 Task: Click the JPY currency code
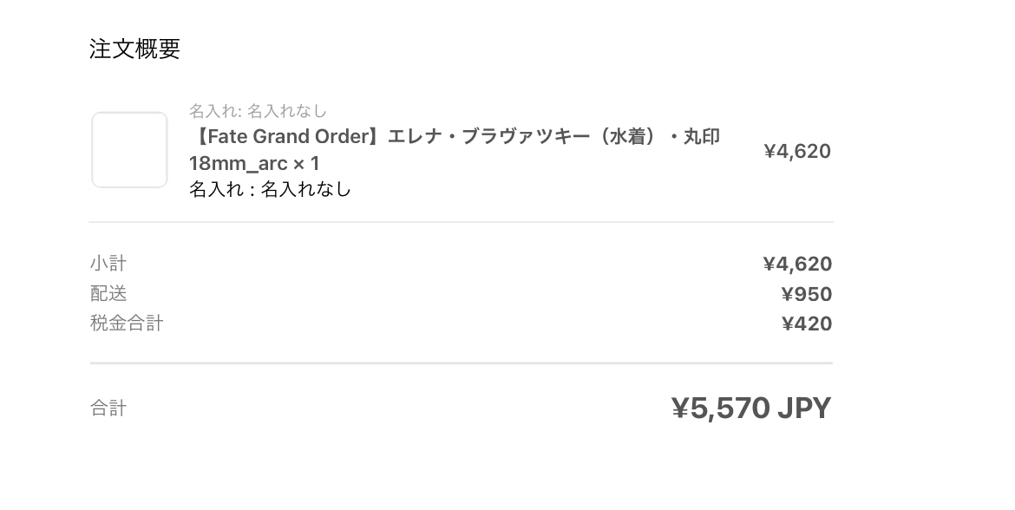pyautogui.click(x=803, y=408)
